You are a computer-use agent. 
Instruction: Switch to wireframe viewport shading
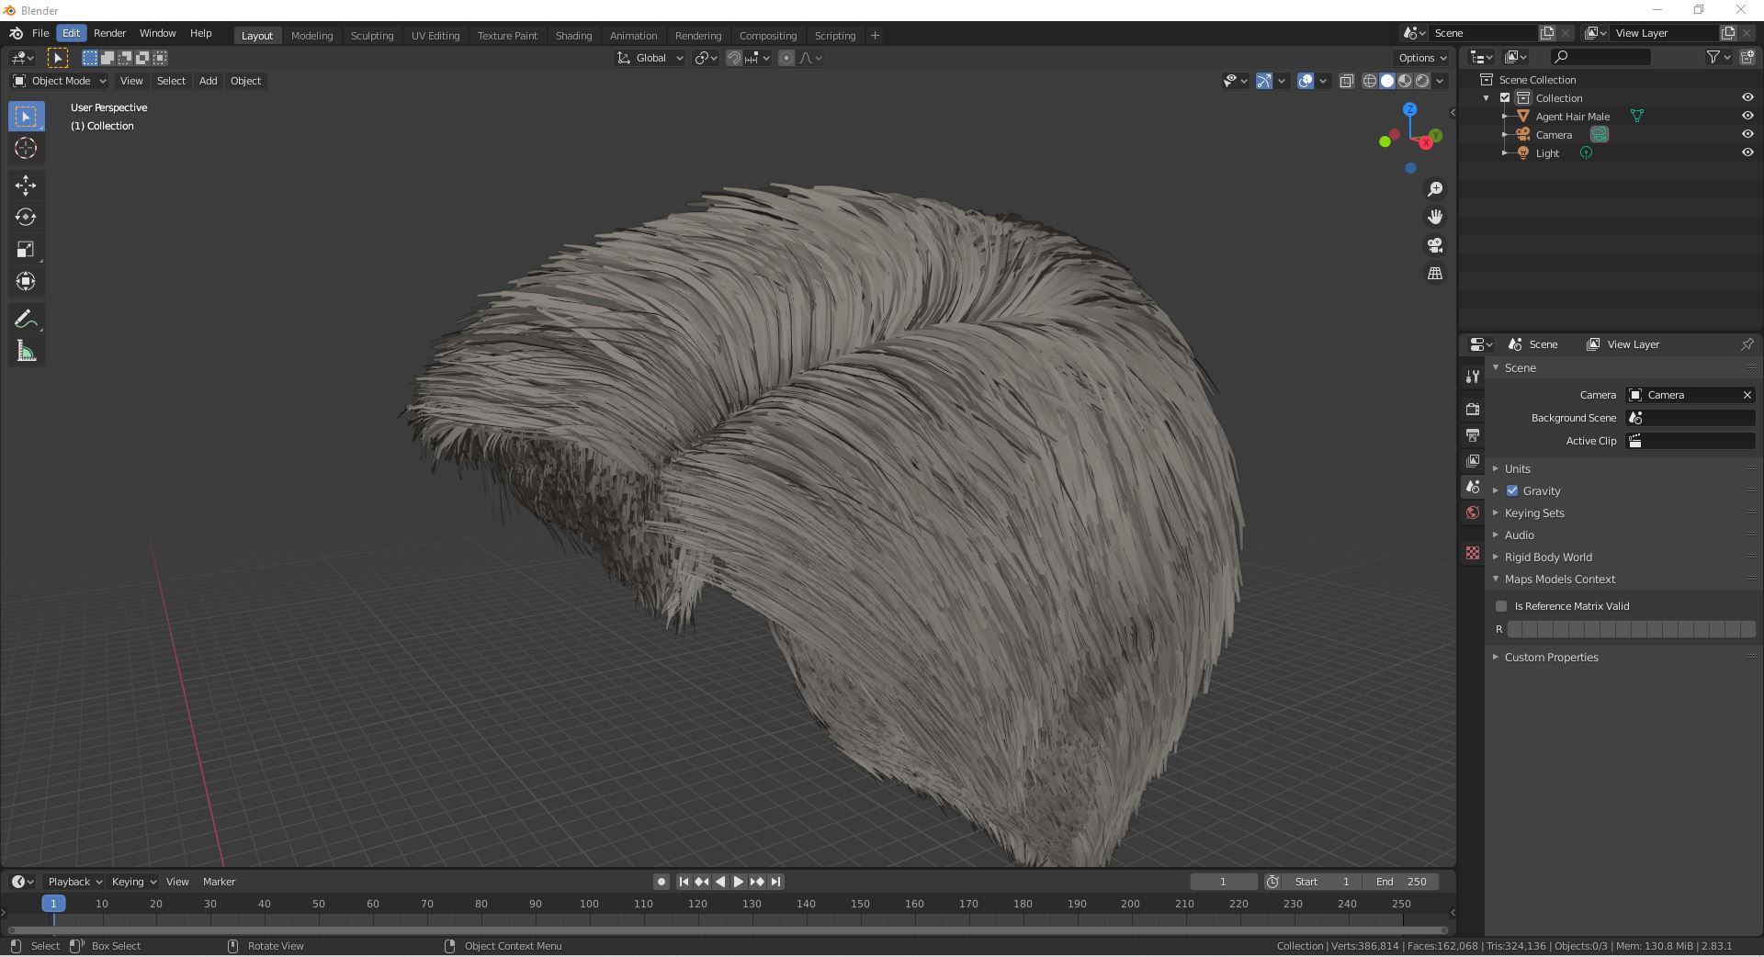tap(1370, 81)
